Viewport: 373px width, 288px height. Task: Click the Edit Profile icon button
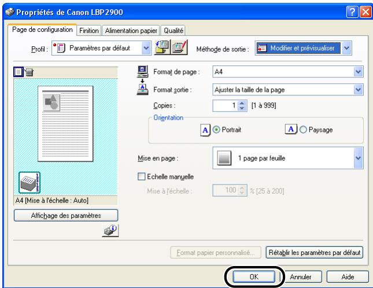pyautogui.click(x=180, y=47)
